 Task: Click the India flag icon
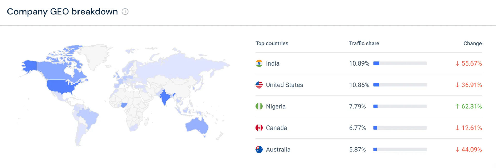259,63
